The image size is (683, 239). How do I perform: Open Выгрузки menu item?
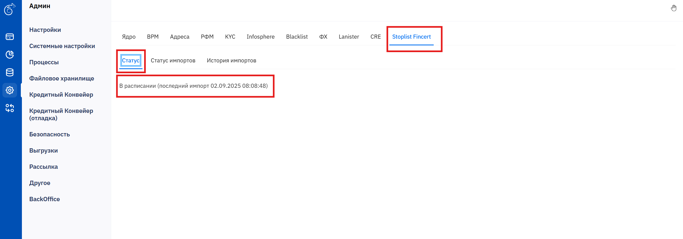point(44,150)
